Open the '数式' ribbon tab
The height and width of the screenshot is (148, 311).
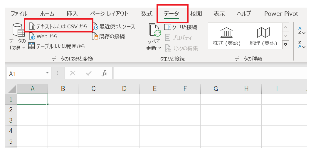click(147, 13)
